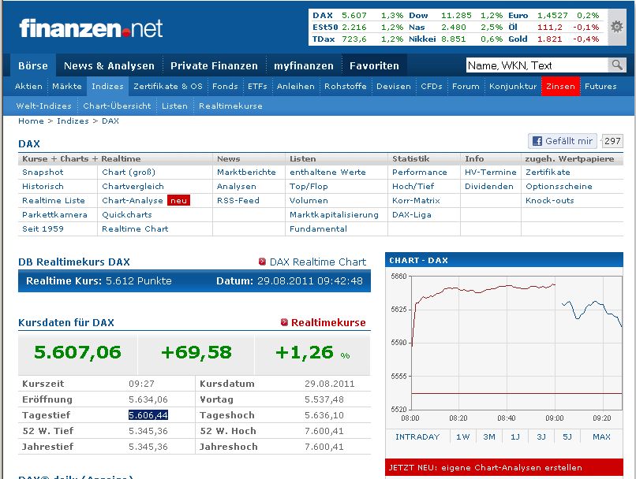Viewport: 636px width, 479px height.
Task: Open the Historisch link
Action: [x=43, y=186]
